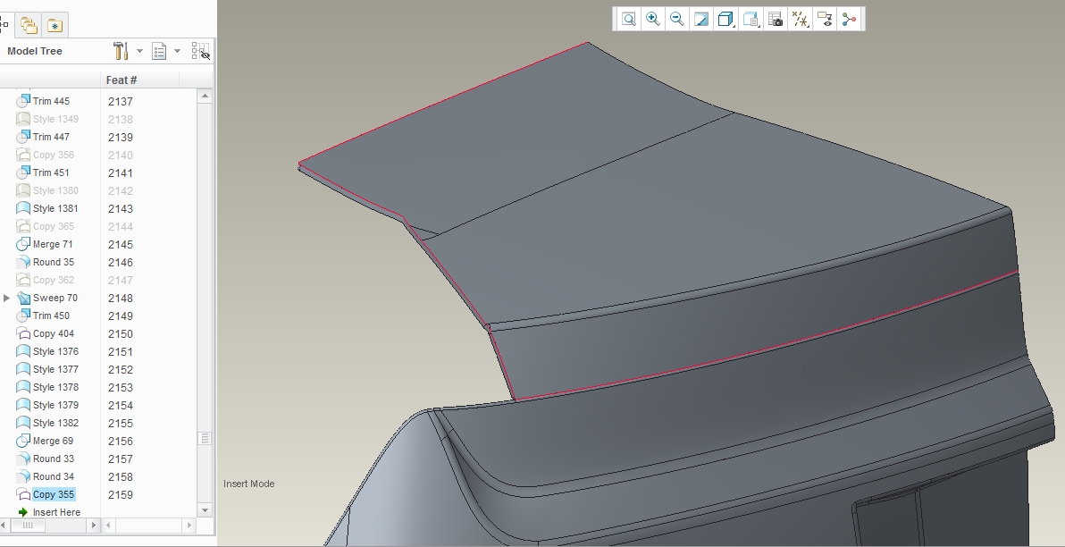1065x547 pixels.
Task: Click the Insert Here marker
Action: pos(55,512)
